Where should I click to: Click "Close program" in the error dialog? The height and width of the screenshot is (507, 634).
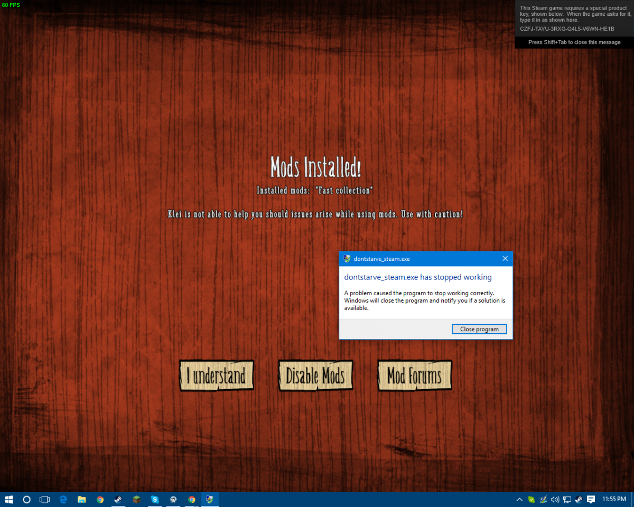click(x=479, y=329)
